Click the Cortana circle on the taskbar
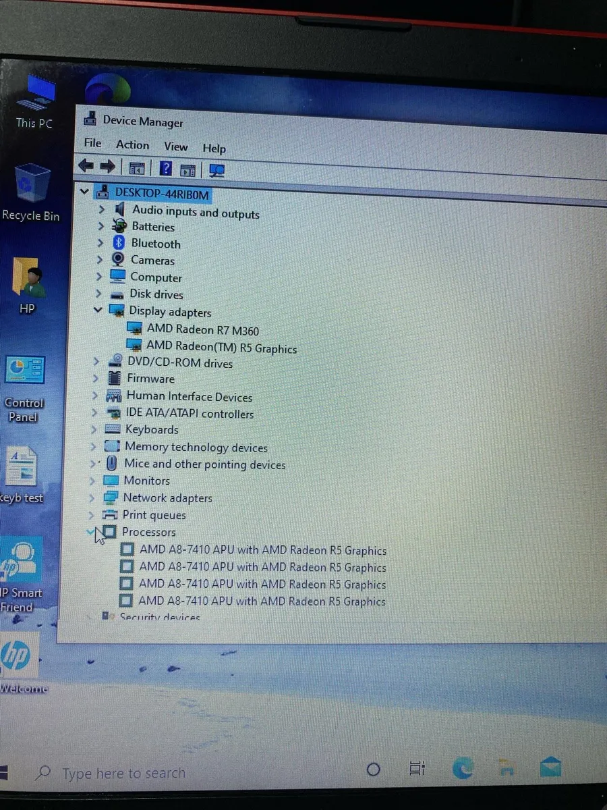 pyautogui.click(x=373, y=769)
